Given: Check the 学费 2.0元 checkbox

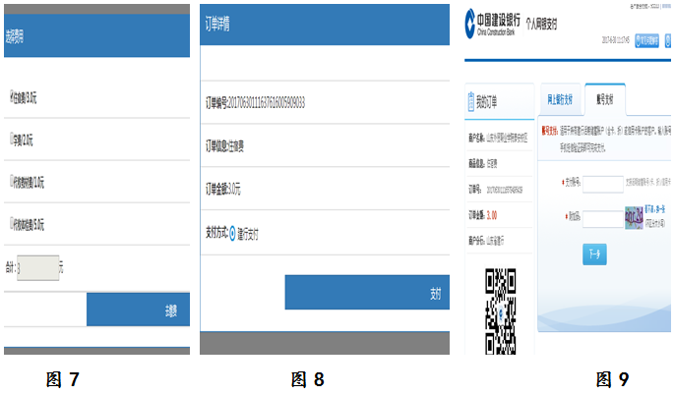Looking at the screenshot, I should pyautogui.click(x=10, y=140).
